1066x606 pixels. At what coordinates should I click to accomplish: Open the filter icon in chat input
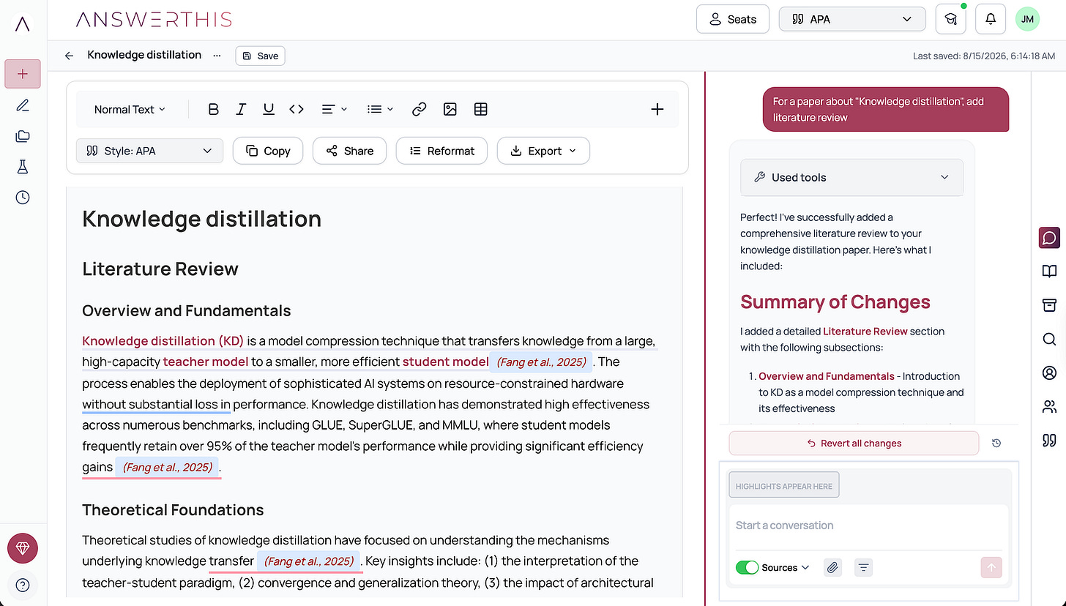(864, 567)
